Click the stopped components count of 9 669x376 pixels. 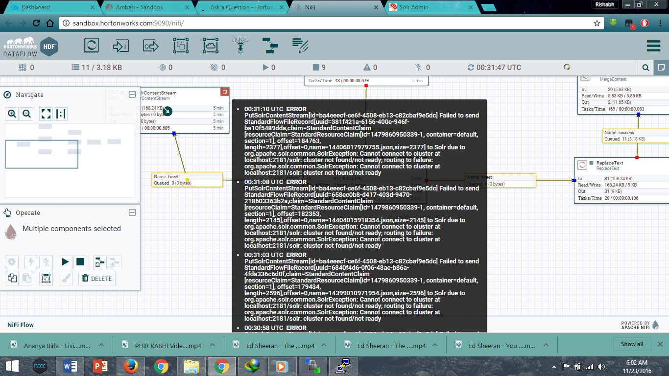point(319,68)
